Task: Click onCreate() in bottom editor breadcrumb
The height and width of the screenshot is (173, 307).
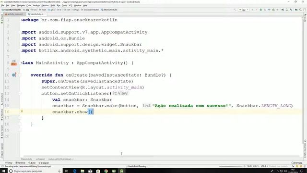Action: click(40, 159)
